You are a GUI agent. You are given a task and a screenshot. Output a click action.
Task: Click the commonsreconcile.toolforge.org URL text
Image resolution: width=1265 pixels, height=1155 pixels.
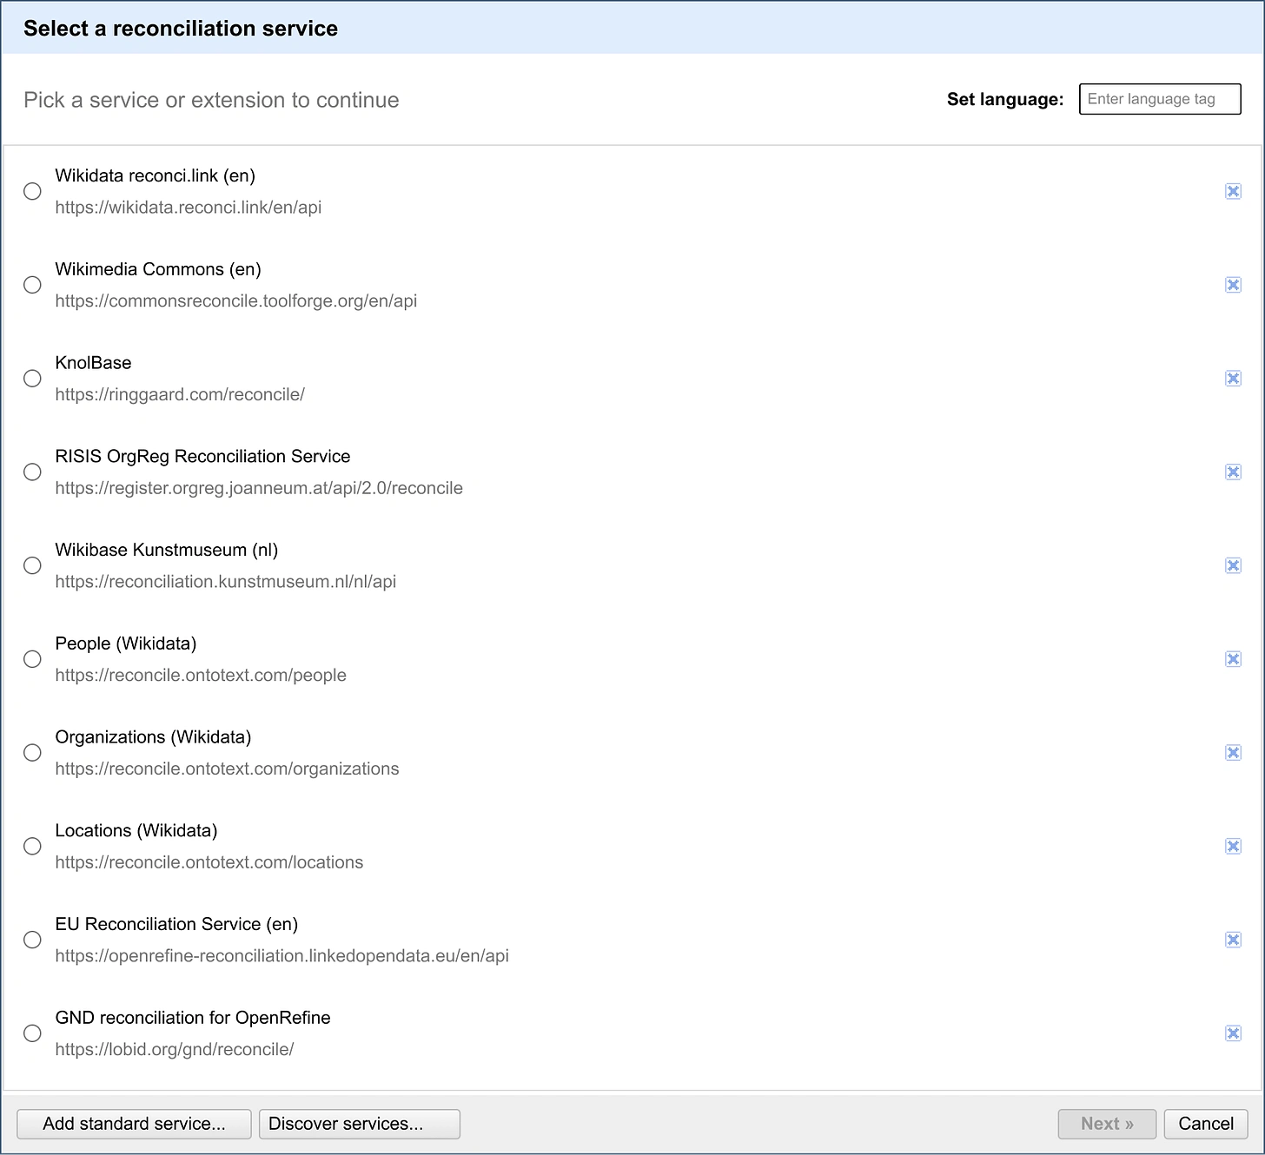tap(236, 301)
